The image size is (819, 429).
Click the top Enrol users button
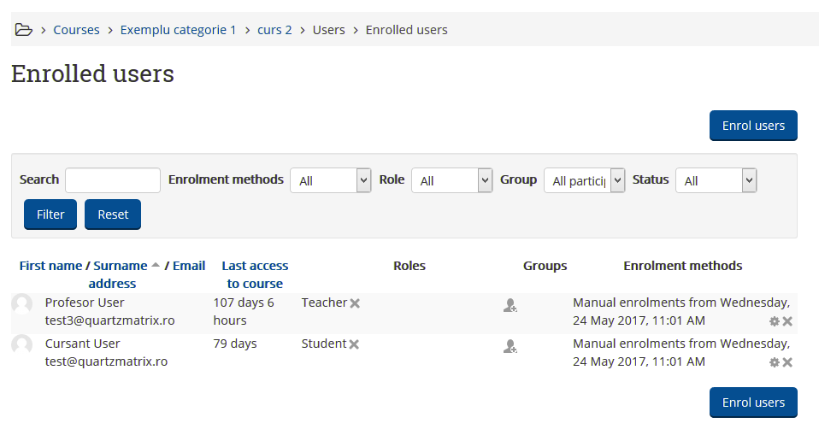(752, 126)
